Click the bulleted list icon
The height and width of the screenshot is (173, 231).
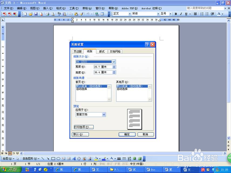tap(207, 14)
